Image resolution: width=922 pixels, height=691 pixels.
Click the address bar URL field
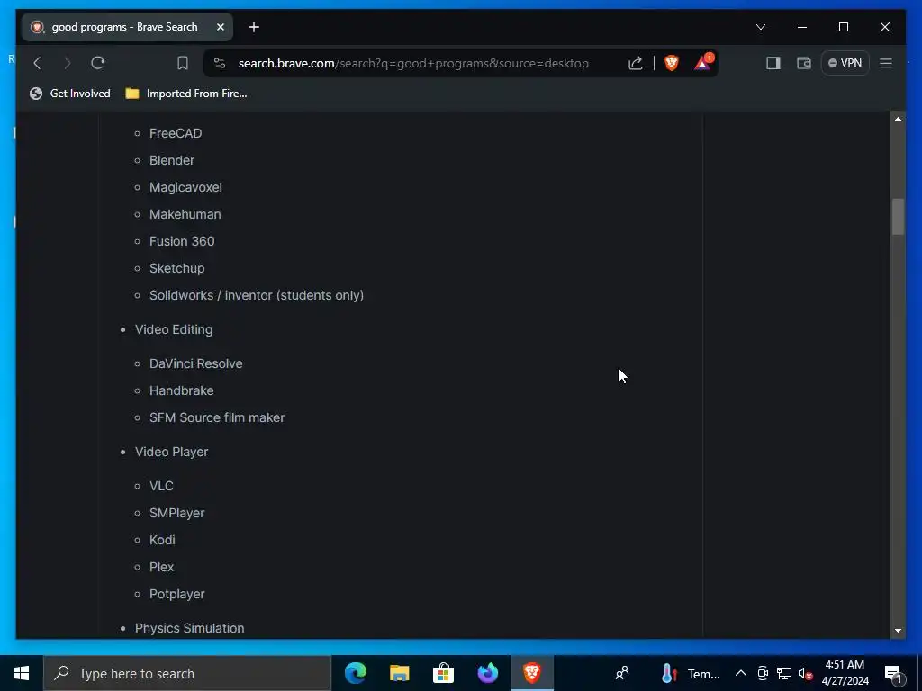coord(412,63)
